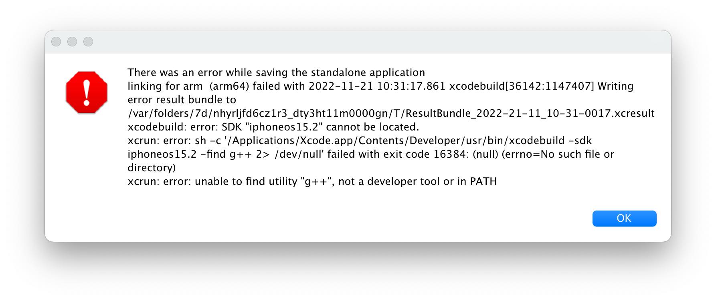716x301 pixels.
Task: Click the "xcodebuild[36142:1147407]" process text
Action: 522,86
